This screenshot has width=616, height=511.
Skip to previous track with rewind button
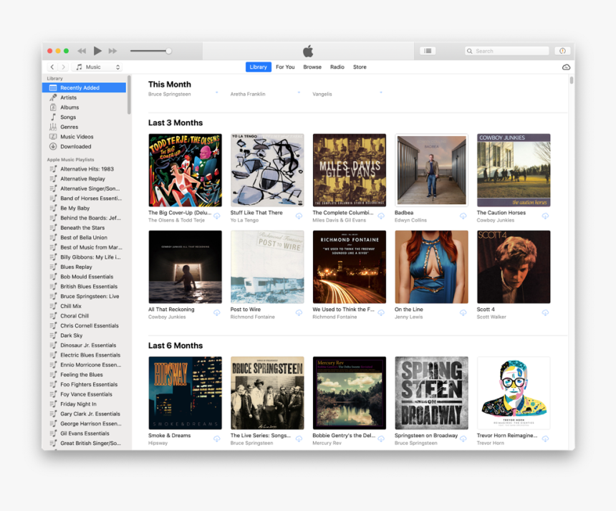coord(82,51)
